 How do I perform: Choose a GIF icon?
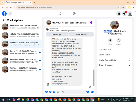[x=58, y=92]
